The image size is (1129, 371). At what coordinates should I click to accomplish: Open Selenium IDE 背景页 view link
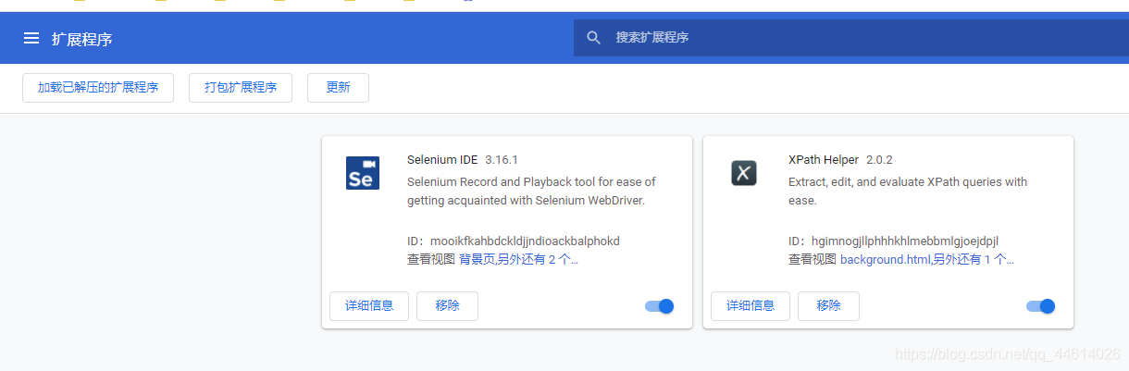tap(477, 260)
